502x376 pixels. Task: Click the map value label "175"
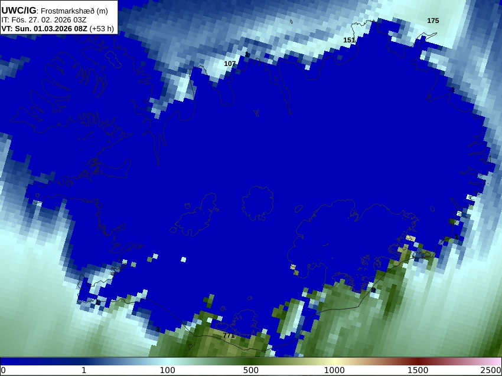click(433, 21)
